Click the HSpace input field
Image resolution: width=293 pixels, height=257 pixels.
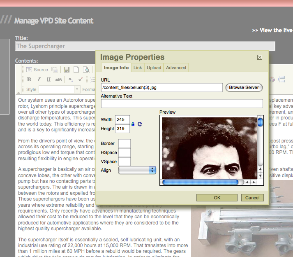pos(125,152)
